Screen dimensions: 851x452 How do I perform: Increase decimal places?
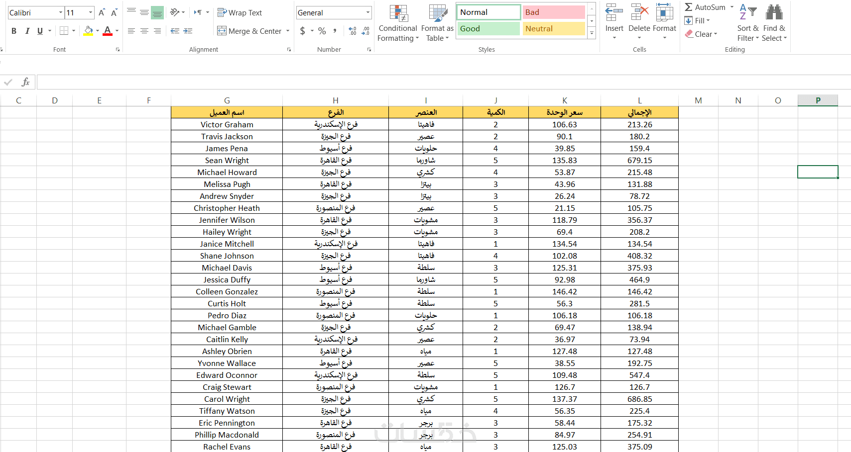pos(353,31)
